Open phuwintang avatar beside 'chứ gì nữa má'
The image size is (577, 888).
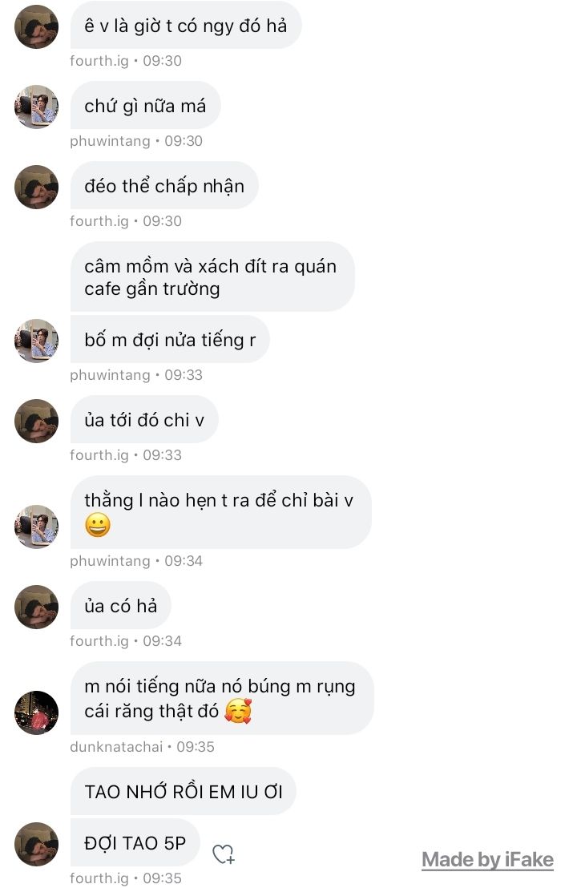tap(36, 107)
